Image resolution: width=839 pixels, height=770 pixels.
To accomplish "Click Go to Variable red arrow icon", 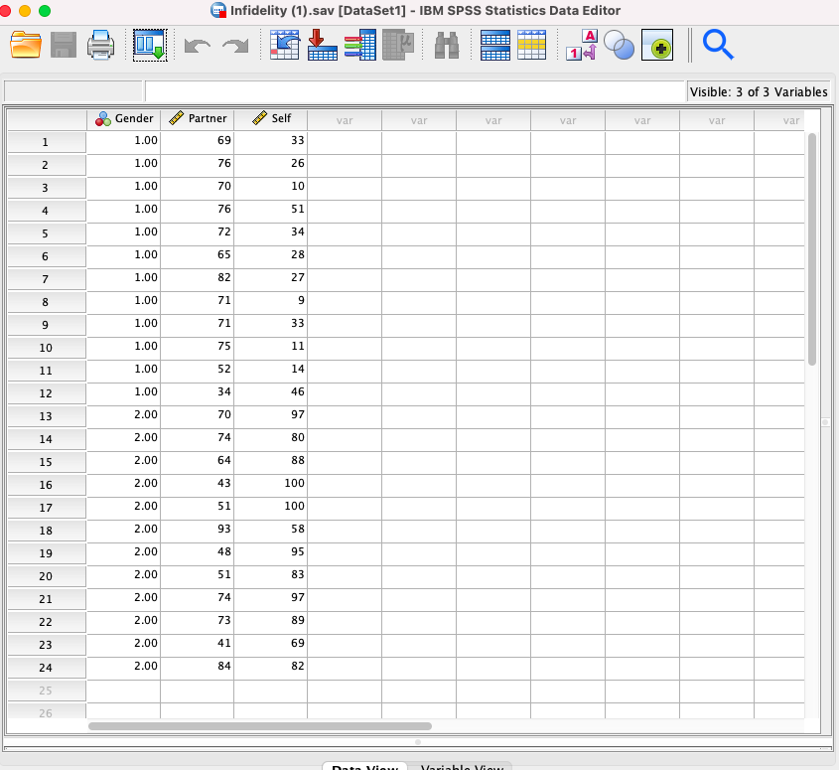I will [x=322, y=45].
